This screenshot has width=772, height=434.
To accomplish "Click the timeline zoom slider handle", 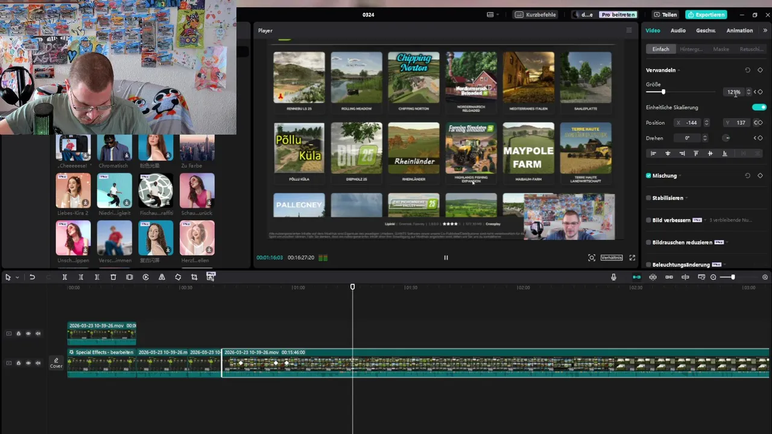I will (x=732, y=277).
